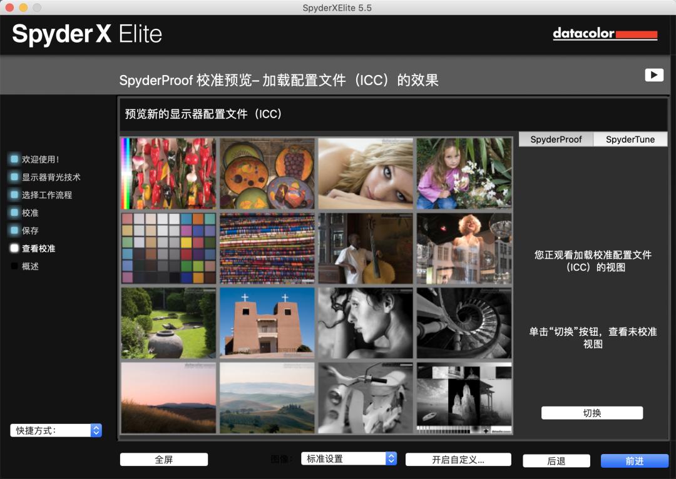676x479 pixels.
Task: Open the girl in garden thumbnail
Action: [464, 173]
